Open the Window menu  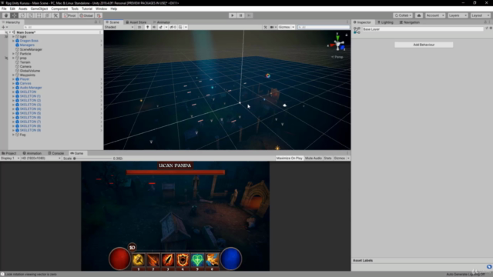coord(101,8)
